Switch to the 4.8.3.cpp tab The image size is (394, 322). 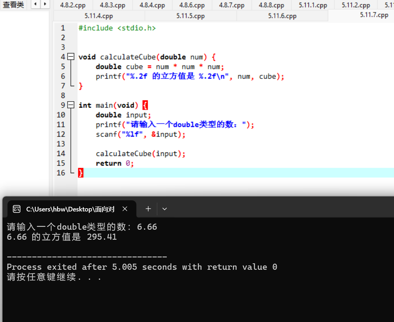[x=113, y=5]
